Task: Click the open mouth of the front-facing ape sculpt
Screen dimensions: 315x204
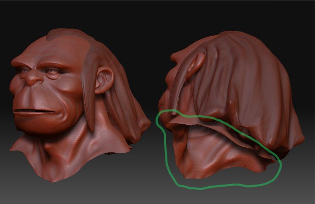Action: (34, 111)
